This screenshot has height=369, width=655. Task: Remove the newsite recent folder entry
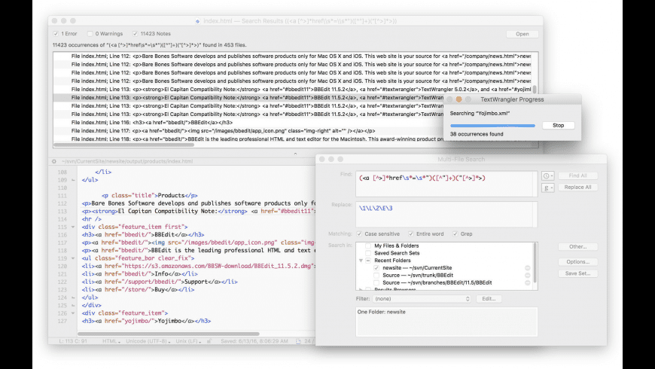pyautogui.click(x=528, y=268)
